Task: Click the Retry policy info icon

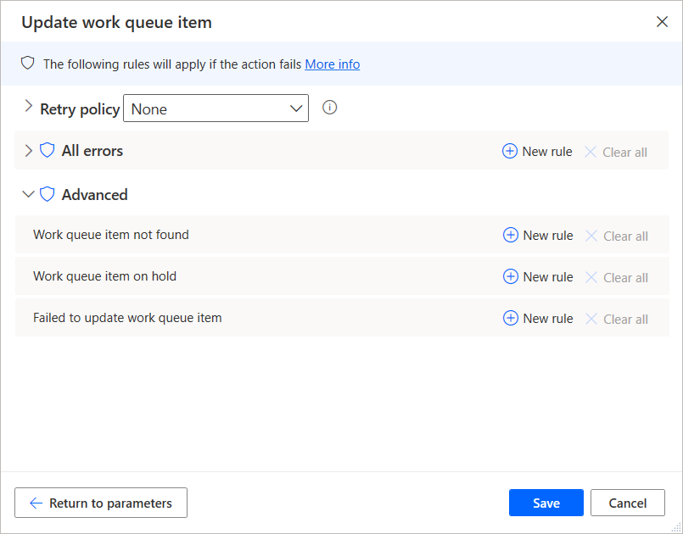Action: (329, 107)
